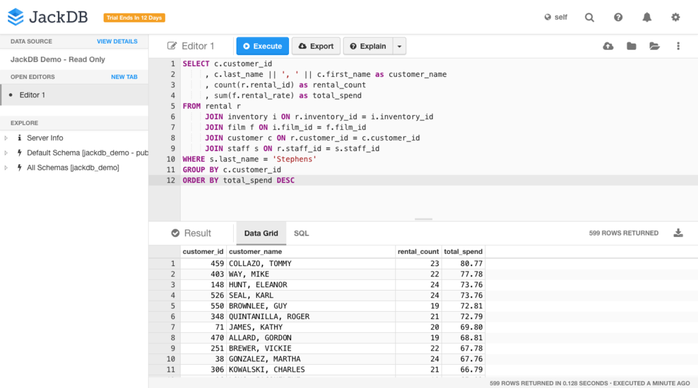Click the Result checkmark status icon
This screenshot has width=698, height=388.
[x=175, y=233]
